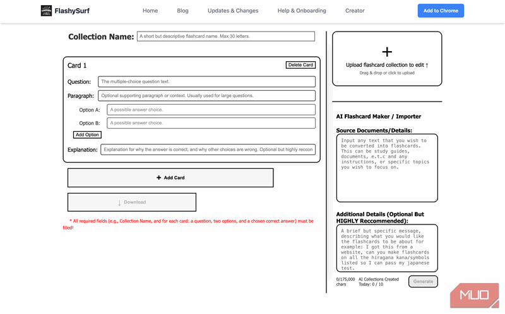Image resolution: width=505 pixels, height=314 pixels.
Task: Delete Card 1 with Delete Card button
Action: 300,65
